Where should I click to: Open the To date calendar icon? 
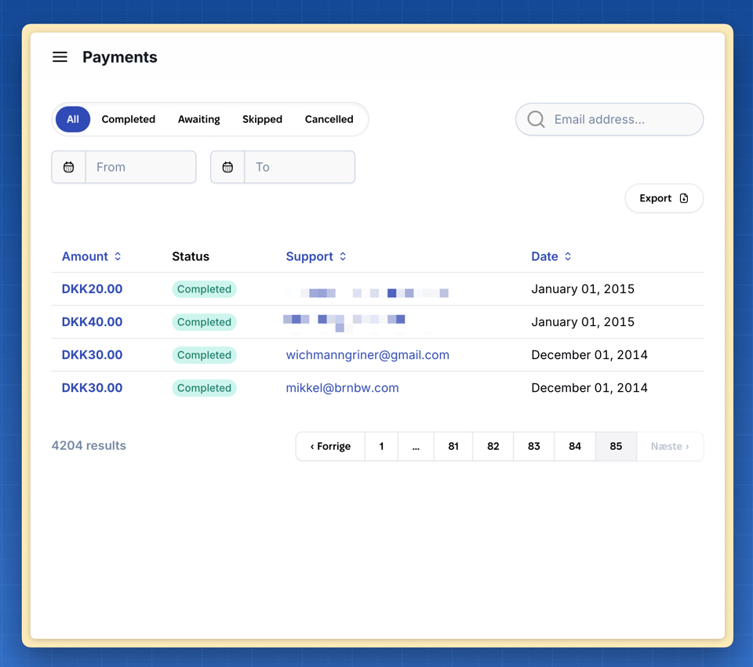point(227,167)
